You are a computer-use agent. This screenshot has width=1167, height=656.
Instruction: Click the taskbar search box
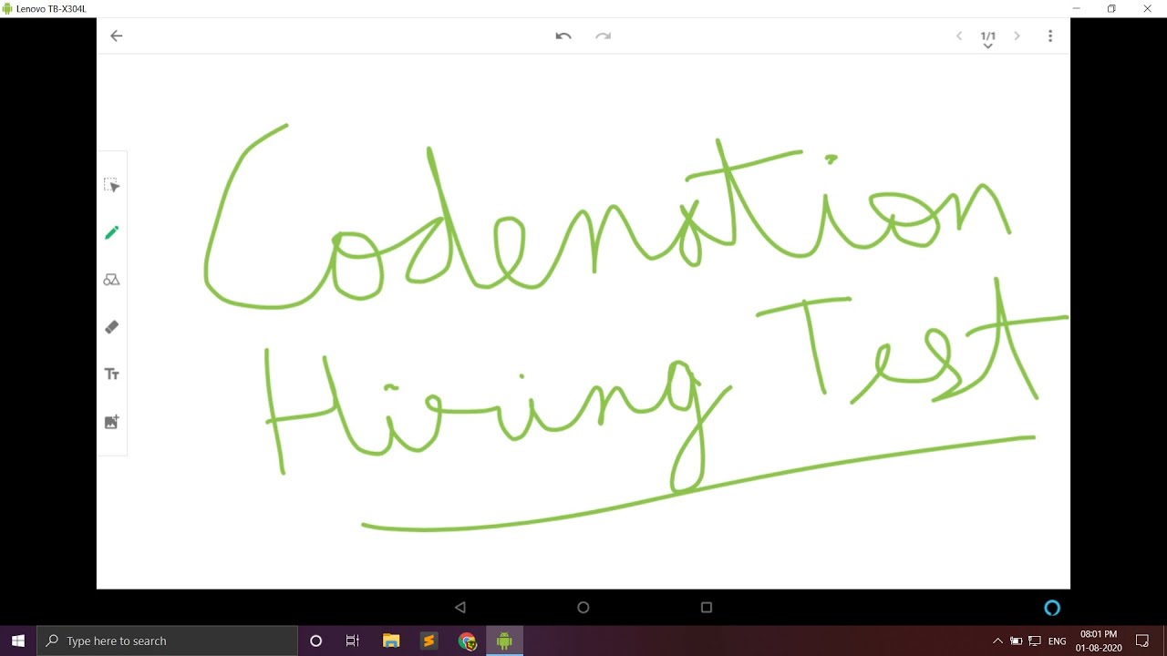(168, 641)
